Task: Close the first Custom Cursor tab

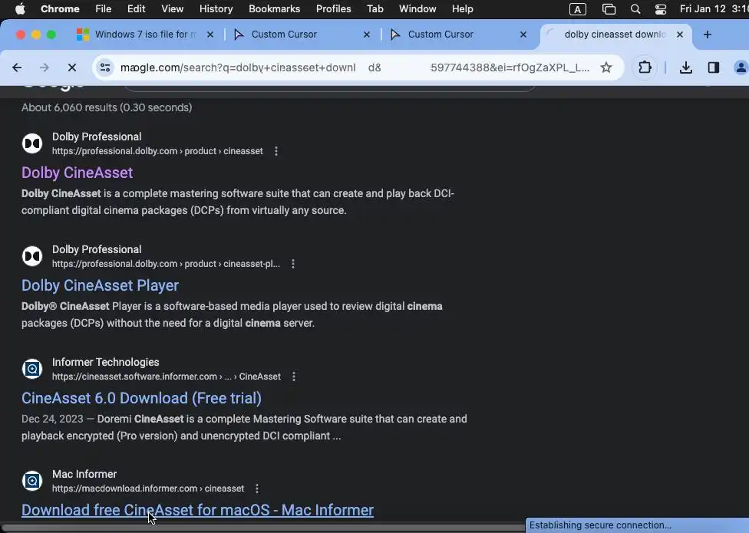Action: [x=366, y=35]
